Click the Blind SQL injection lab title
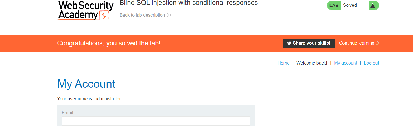The height and width of the screenshot is (126, 413). click(x=189, y=3)
